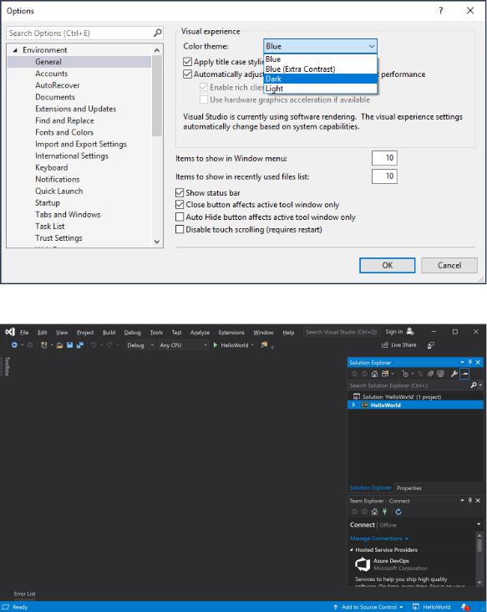Viewport: 487px width, 612px height.
Task: Open the Debug configuration dropdown
Action: coord(140,345)
